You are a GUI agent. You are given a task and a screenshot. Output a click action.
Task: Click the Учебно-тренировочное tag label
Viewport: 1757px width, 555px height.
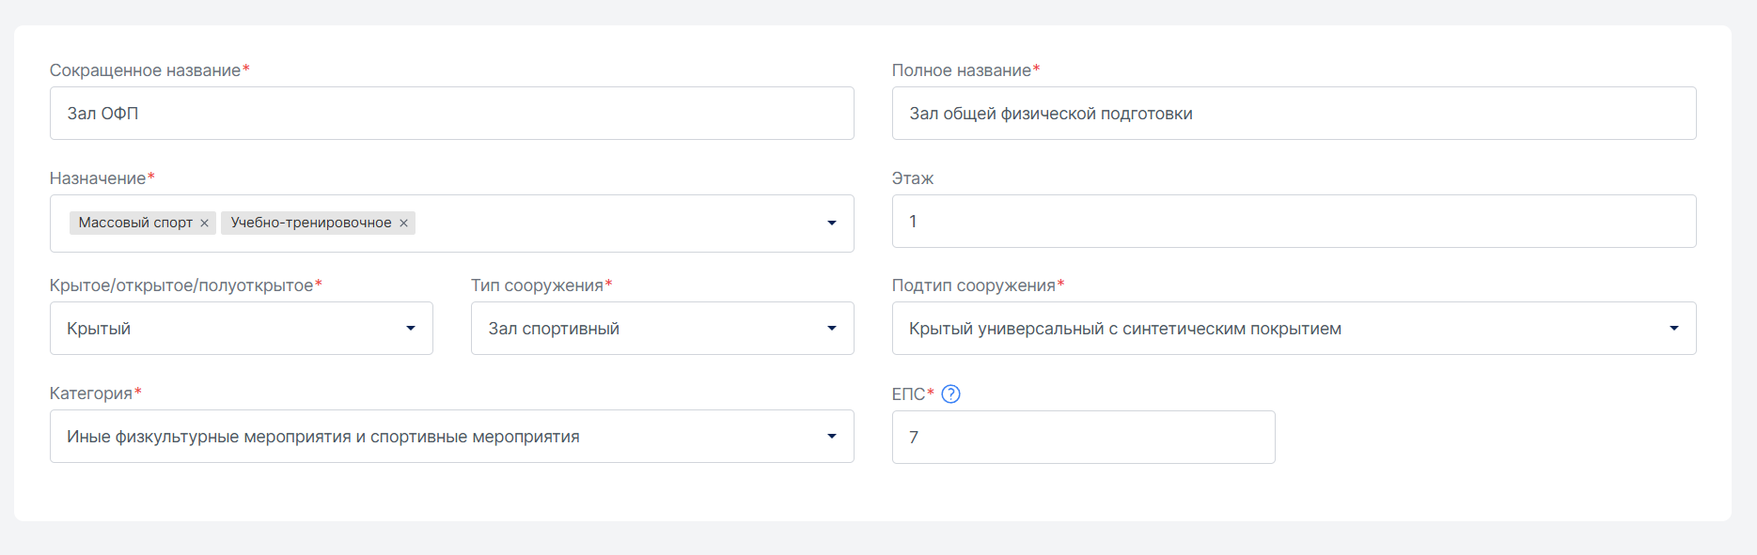point(311,223)
